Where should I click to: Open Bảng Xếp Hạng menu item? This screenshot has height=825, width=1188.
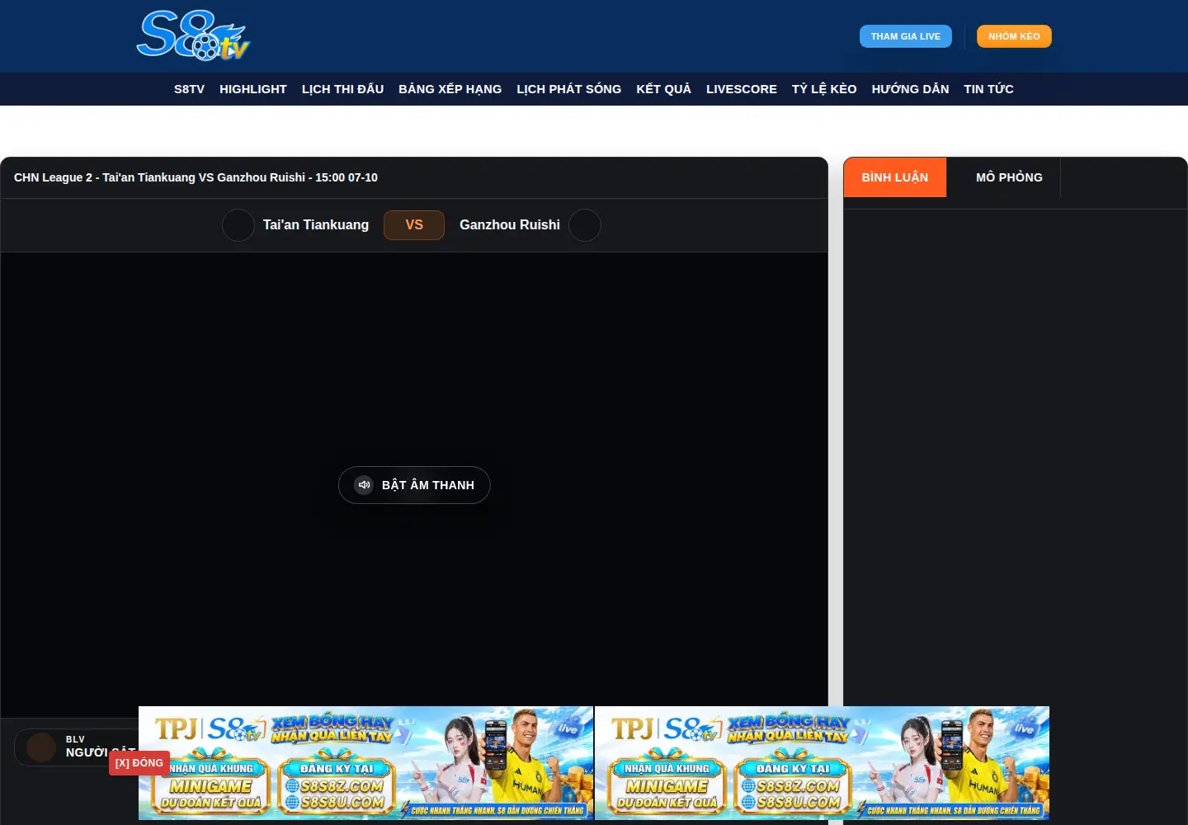tap(450, 89)
